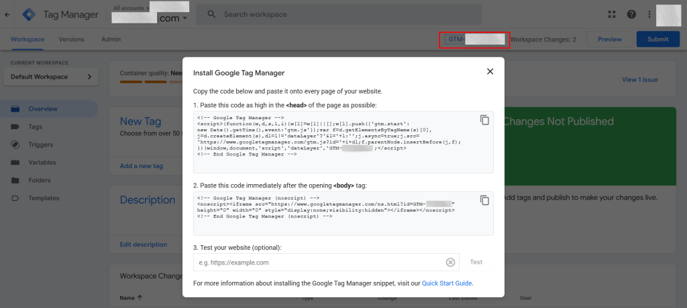Click the Overview sidebar icon
687x308 pixels.
(x=15, y=109)
